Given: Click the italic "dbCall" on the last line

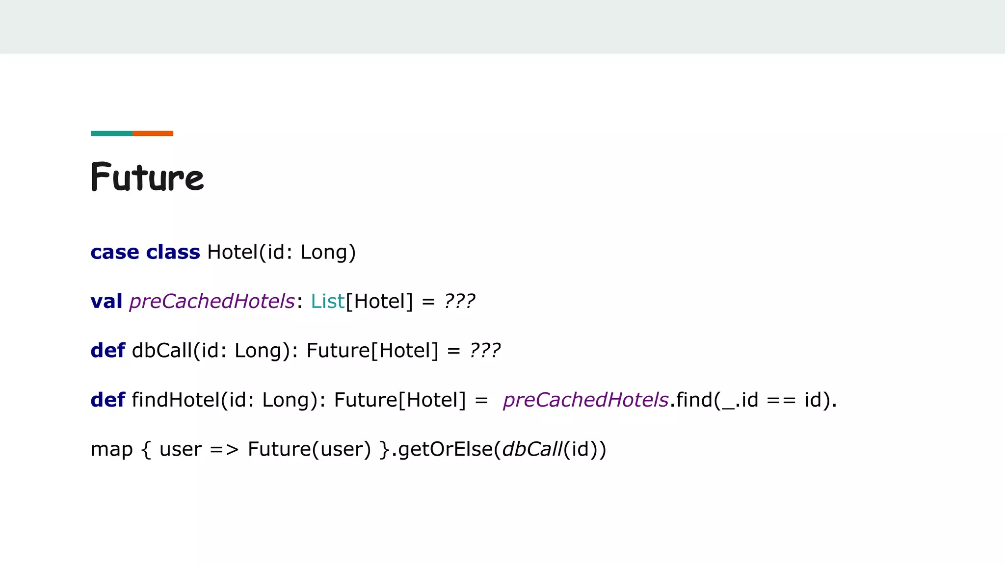Looking at the screenshot, I should pyautogui.click(x=532, y=449).
